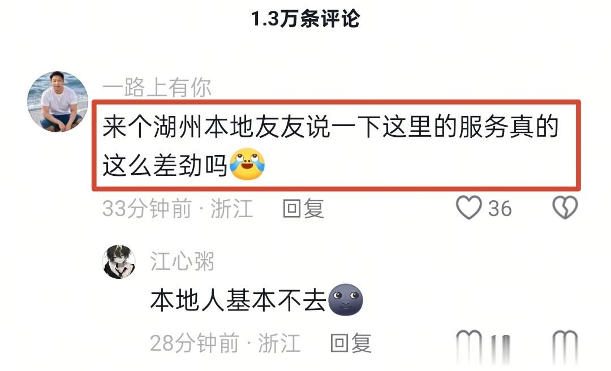Screen dimensions: 611x371
Task: Open username 江心粥
Action: (x=182, y=261)
